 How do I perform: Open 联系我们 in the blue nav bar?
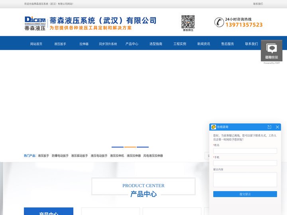pos(252,44)
